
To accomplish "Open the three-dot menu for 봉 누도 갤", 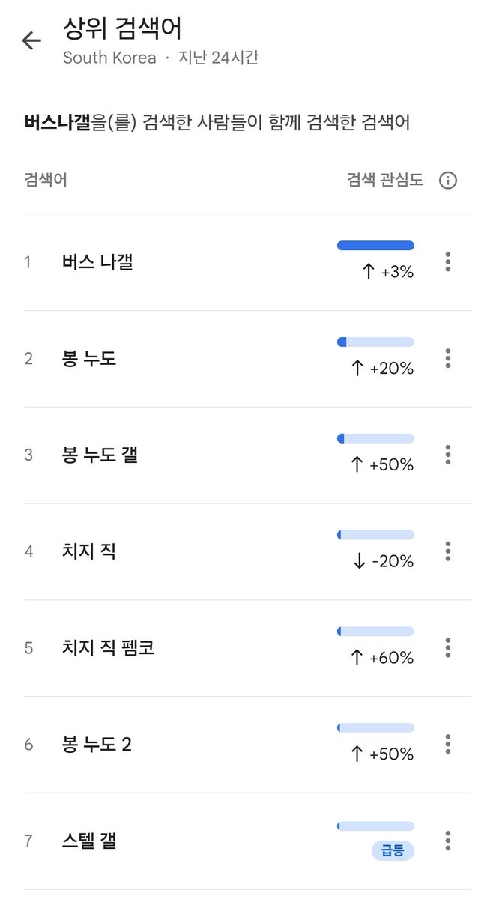I will [x=447, y=455].
